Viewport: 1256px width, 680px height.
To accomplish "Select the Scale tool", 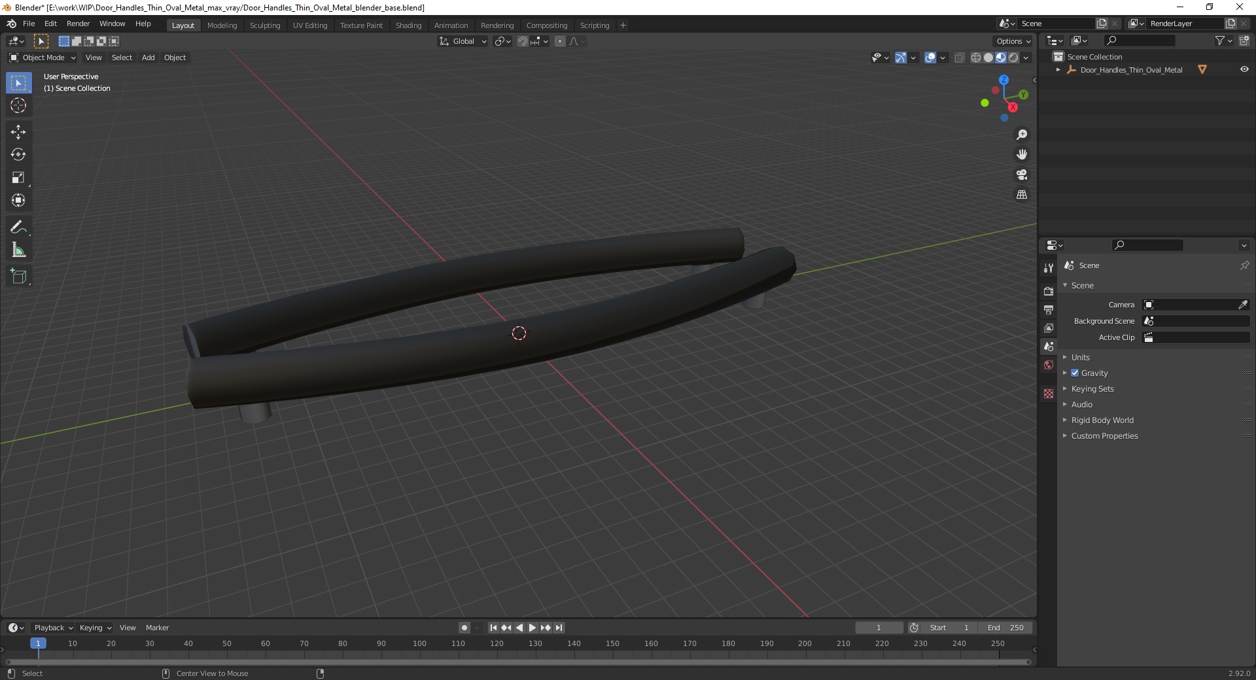I will [x=18, y=178].
